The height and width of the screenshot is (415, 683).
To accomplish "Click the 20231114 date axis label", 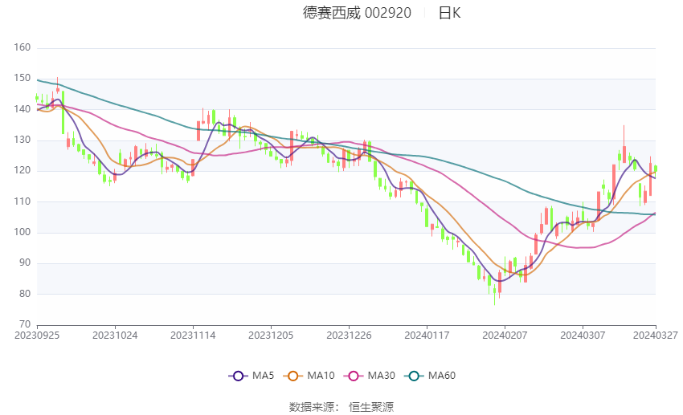I will tap(193, 336).
